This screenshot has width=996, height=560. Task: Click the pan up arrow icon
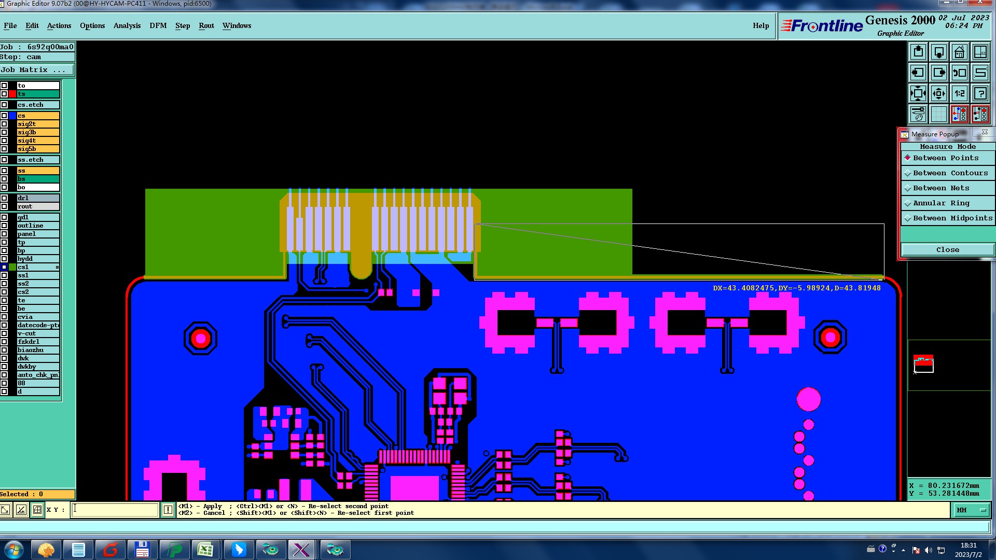click(x=918, y=52)
